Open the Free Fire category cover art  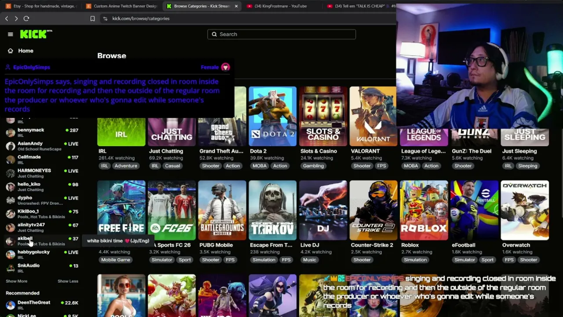point(121,210)
